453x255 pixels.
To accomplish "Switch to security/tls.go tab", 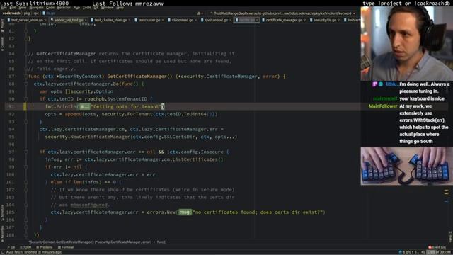I will pyautogui.click(x=325, y=20).
